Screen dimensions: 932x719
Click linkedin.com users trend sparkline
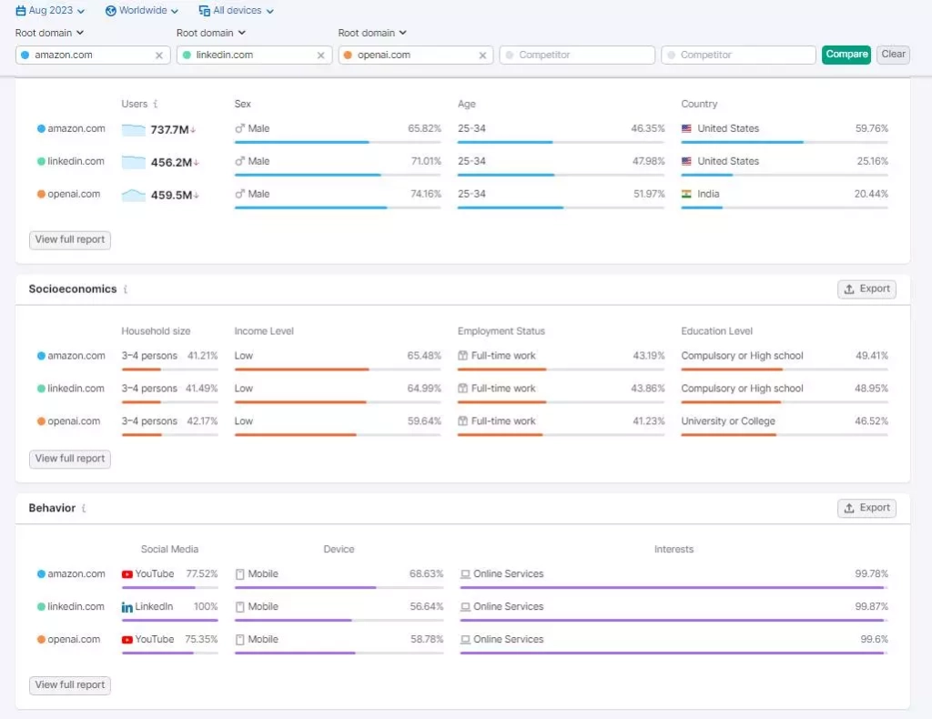point(133,162)
